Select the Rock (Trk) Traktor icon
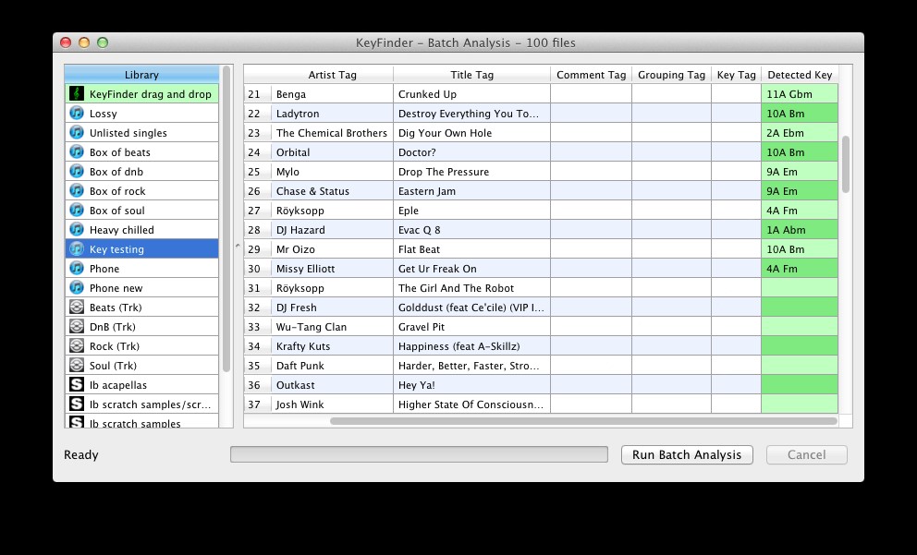Screen dimensions: 917x555 (77, 346)
